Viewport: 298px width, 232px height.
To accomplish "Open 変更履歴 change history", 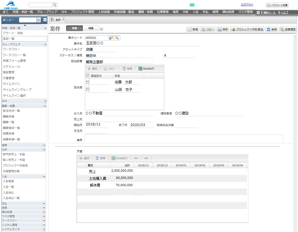I will 286,29.
